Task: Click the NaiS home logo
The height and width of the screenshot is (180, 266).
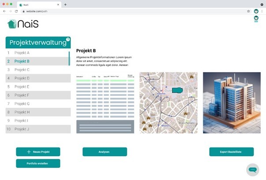Action: click(x=23, y=24)
